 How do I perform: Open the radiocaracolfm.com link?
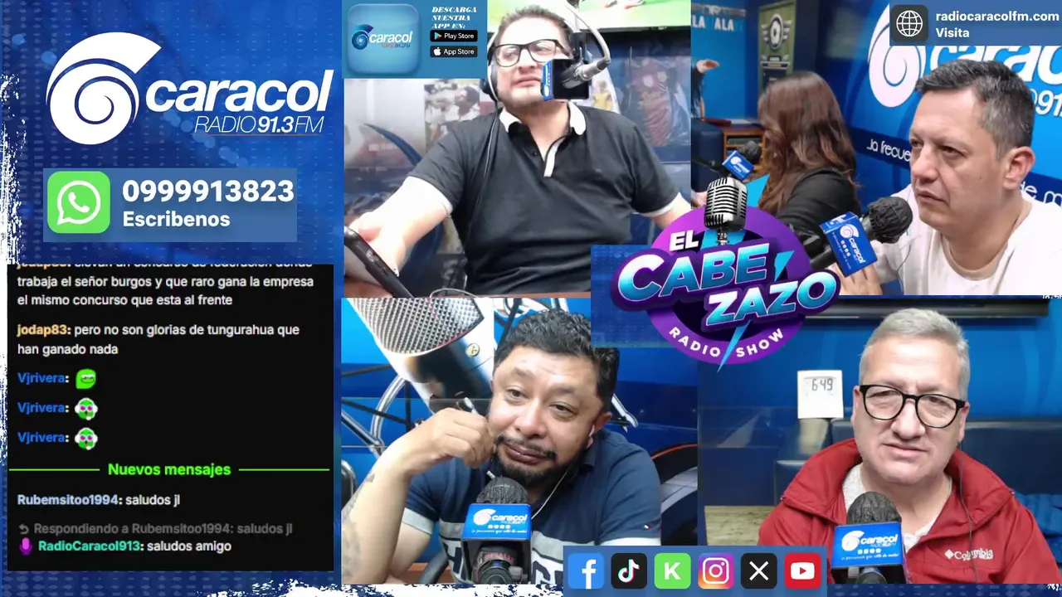coord(996,17)
